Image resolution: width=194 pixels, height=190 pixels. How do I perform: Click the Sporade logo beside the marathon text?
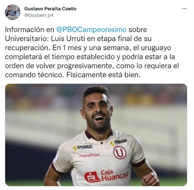pos(83,148)
